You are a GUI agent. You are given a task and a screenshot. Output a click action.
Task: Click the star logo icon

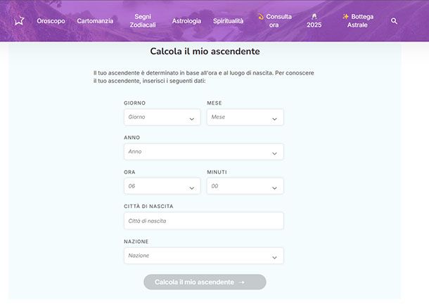click(x=20, y=21)
